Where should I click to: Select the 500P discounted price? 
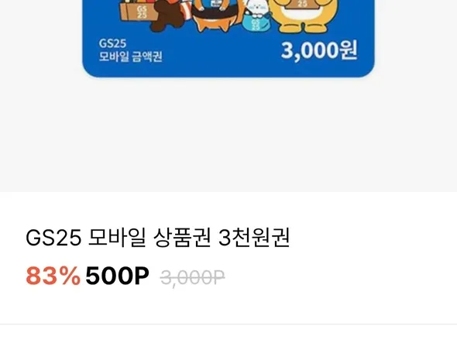point(117,276)
